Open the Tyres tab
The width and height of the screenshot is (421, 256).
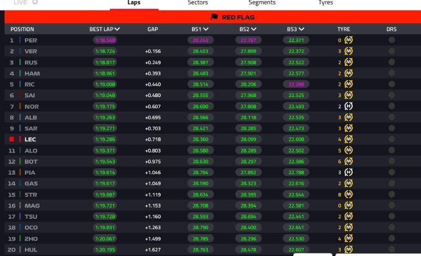tap(326, 3)
